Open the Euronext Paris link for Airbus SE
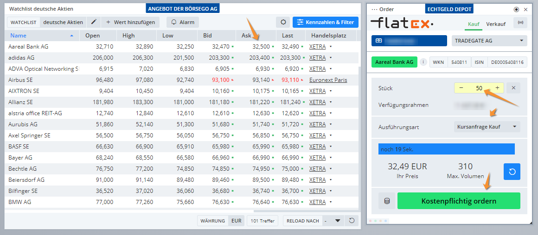The image size is (538, 235). (328, 80)
